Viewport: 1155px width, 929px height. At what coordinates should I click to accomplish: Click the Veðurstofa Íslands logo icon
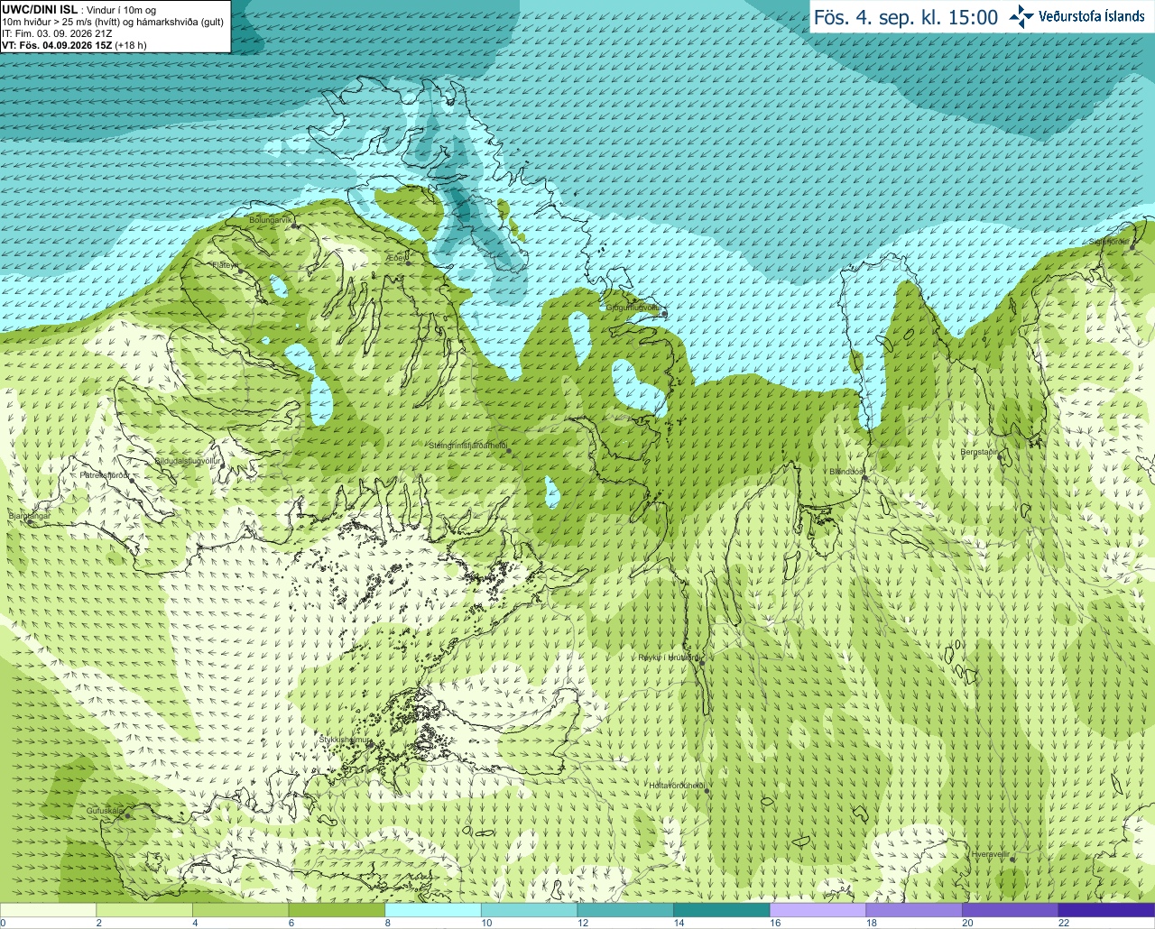[x=1021, y=16]
